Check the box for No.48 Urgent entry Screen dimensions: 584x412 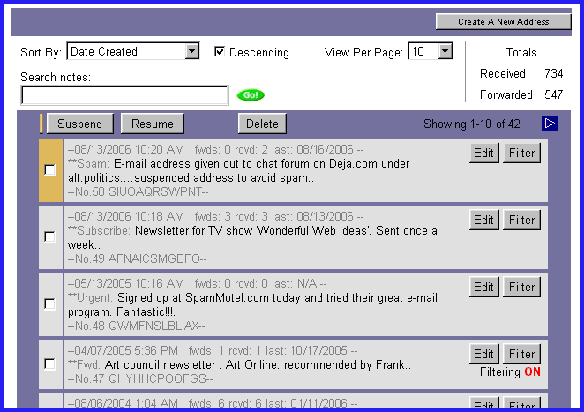(x=50, y=303)
